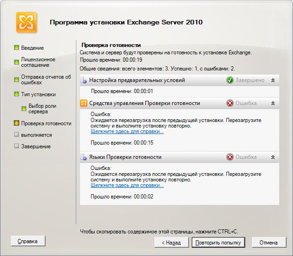Select the Проверка готовности step label

click(x=46, y=123)
